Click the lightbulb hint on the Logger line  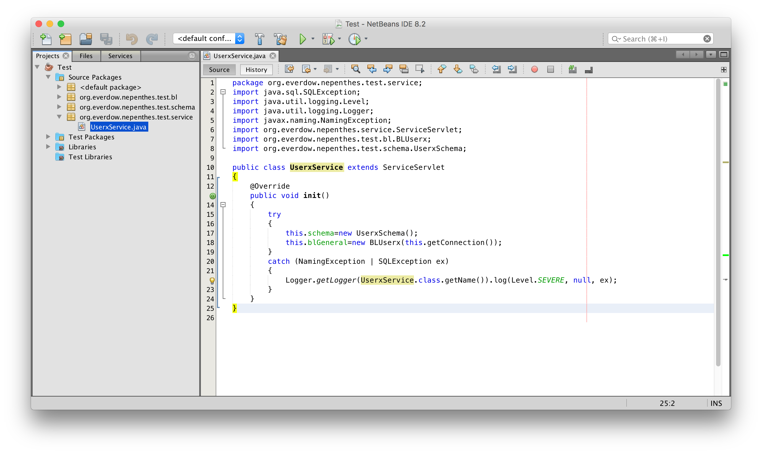click(212, 280)
